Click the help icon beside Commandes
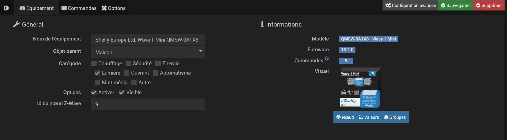The height and width of the screenshot is (140, 507). [326, 58]
